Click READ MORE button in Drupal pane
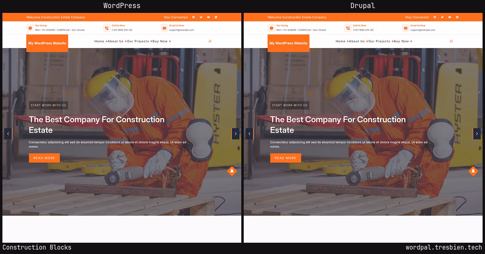485x254 pixels. 286,158
